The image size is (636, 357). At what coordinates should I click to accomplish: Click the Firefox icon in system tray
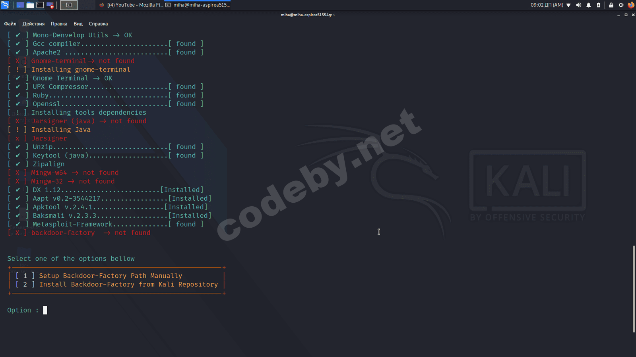click(631, 5)
